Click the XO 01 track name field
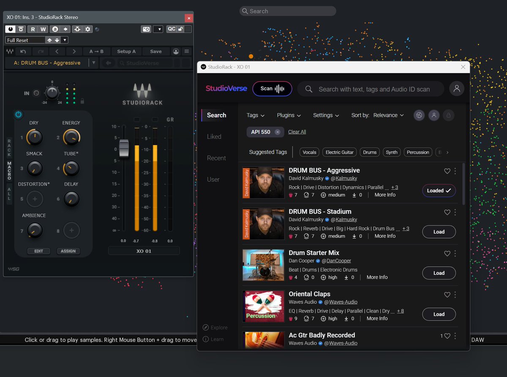Screen dimensions: 507x377 point(144,251)
